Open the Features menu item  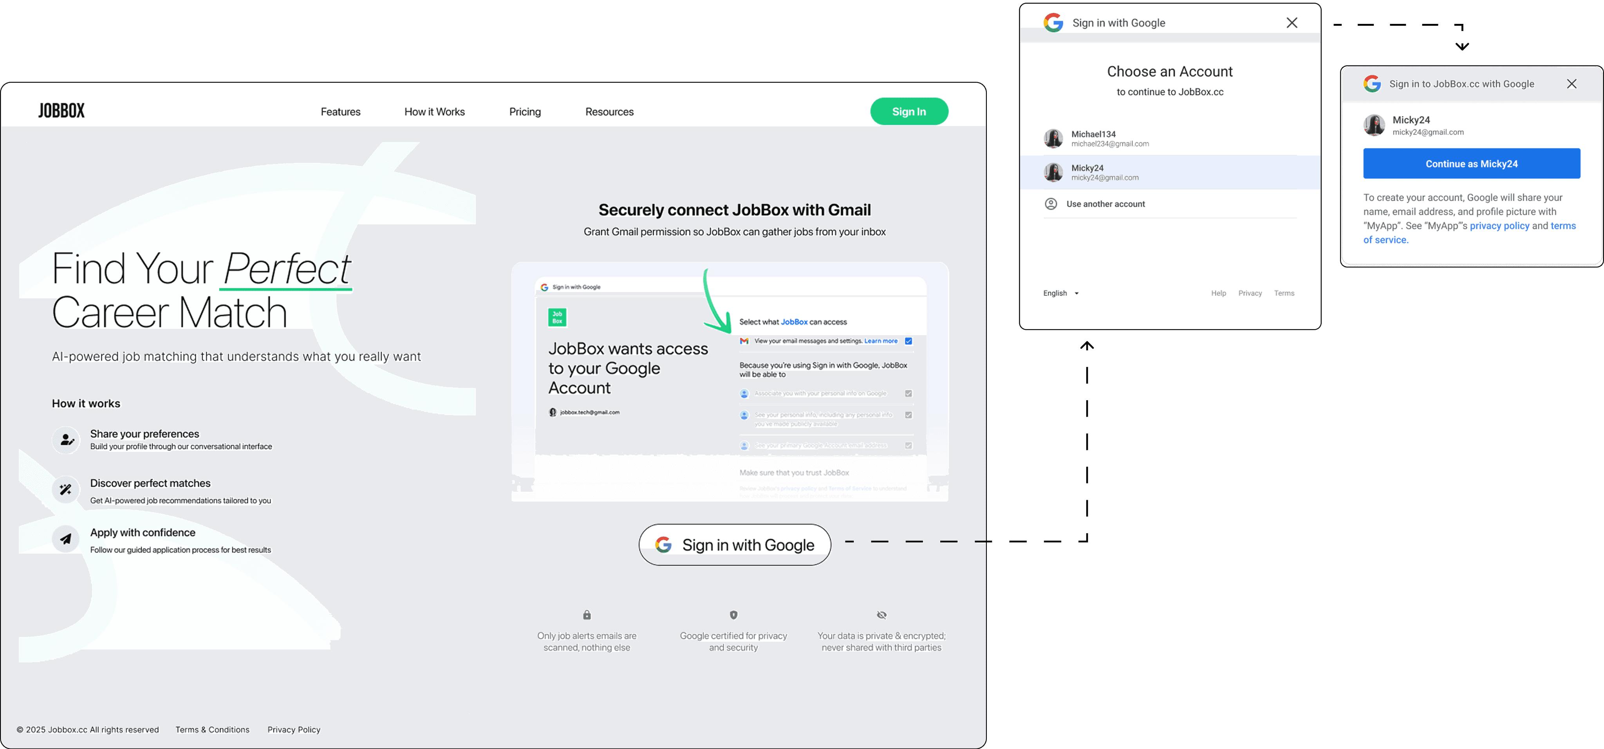coord(341,112)
